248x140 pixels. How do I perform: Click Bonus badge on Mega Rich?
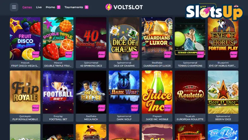point(101,108)
